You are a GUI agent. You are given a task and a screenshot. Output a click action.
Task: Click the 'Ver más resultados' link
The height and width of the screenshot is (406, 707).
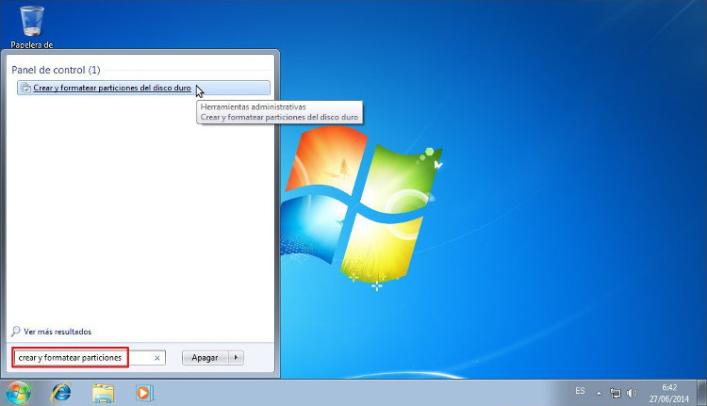tap(58, 332)
